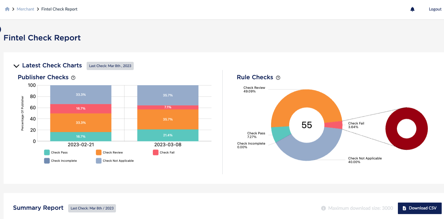Toggle Check Pass legend swatch

coord(47,153)
